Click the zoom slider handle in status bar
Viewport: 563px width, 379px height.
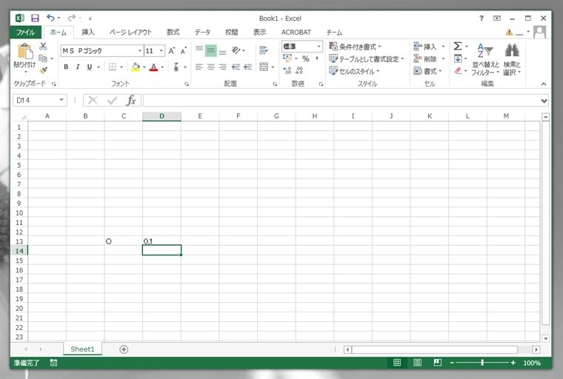[x=482, y=363]
